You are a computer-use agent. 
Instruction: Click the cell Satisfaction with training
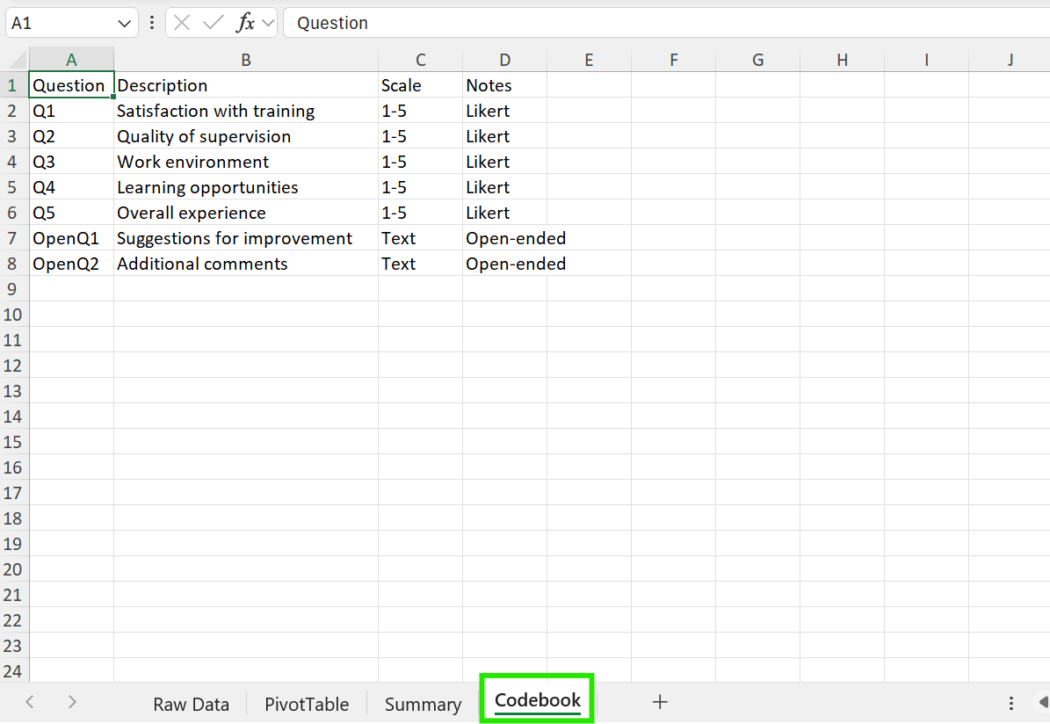click(x=246, y=111)
